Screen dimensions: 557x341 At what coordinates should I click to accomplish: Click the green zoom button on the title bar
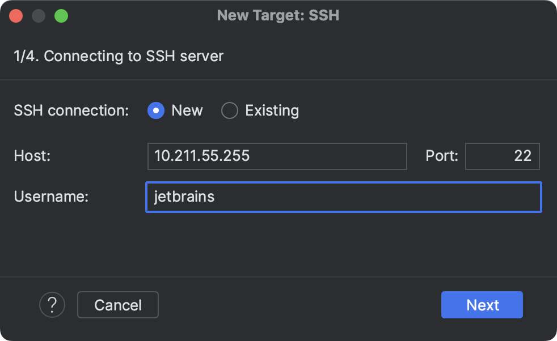[x=62, y=15]
